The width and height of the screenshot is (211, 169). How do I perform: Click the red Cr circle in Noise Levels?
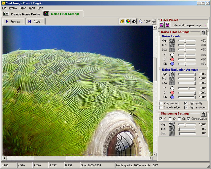pos(172,59)
